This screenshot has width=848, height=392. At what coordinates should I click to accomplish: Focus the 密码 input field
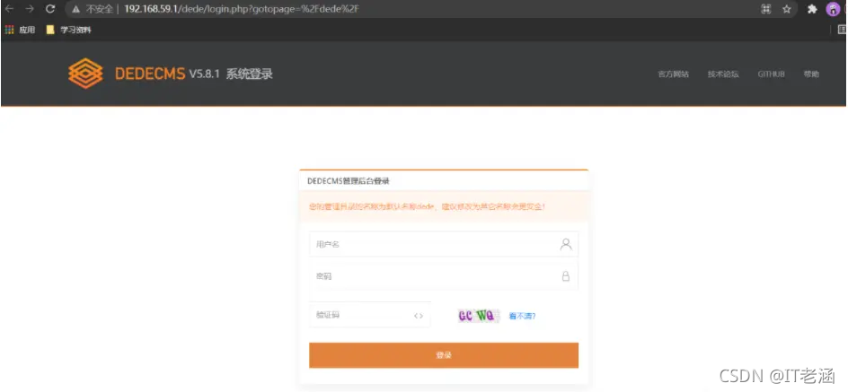click(x=444, y=276)
